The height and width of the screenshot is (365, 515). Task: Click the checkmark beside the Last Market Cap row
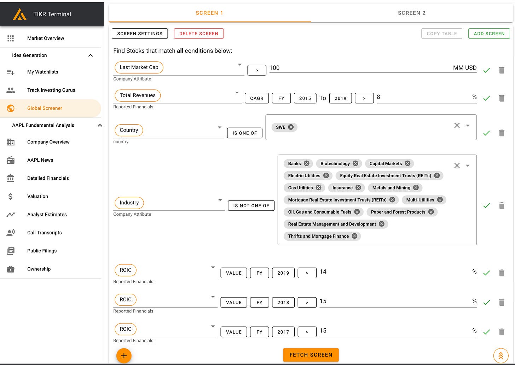tap(487, 70)
